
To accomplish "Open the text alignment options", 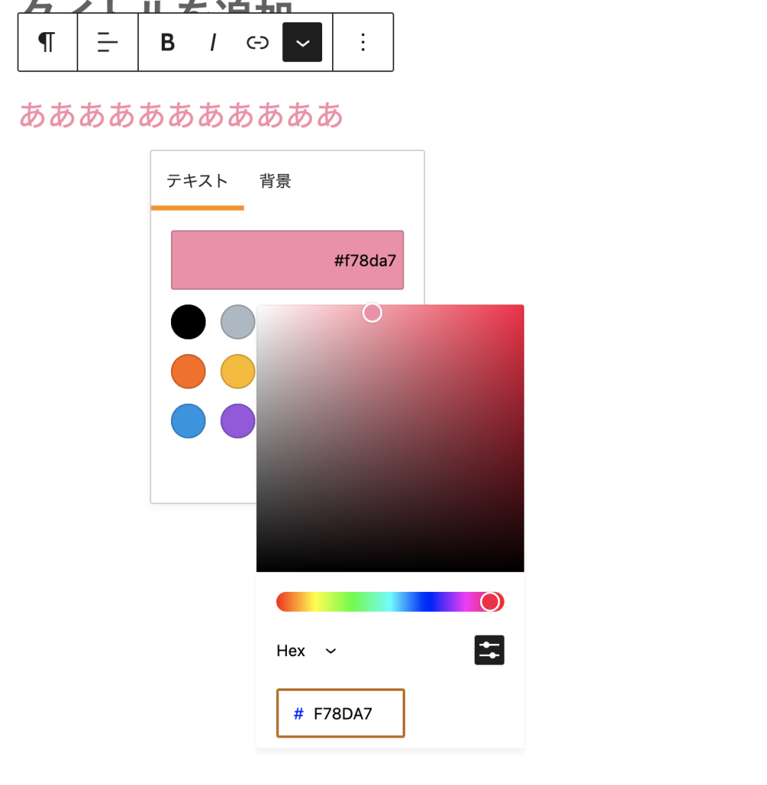I will tap(107, 42).
